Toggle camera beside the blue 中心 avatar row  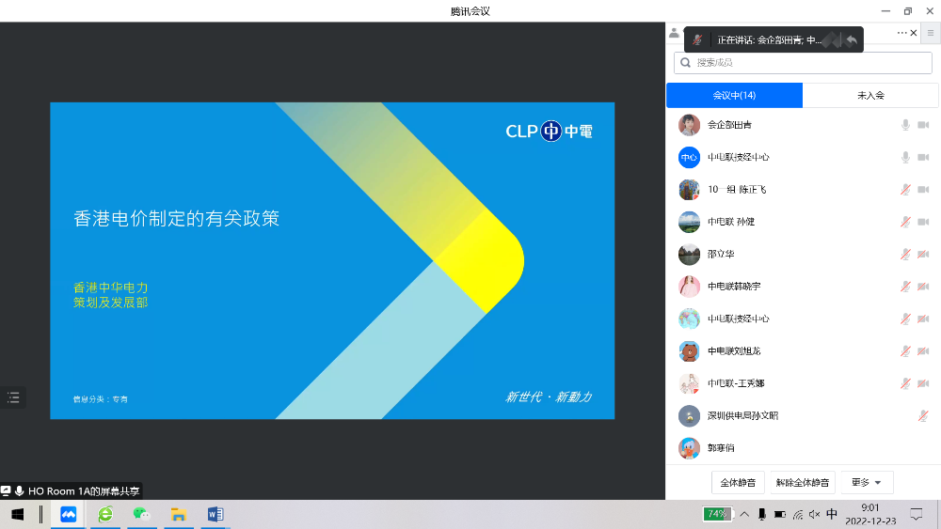923,157
